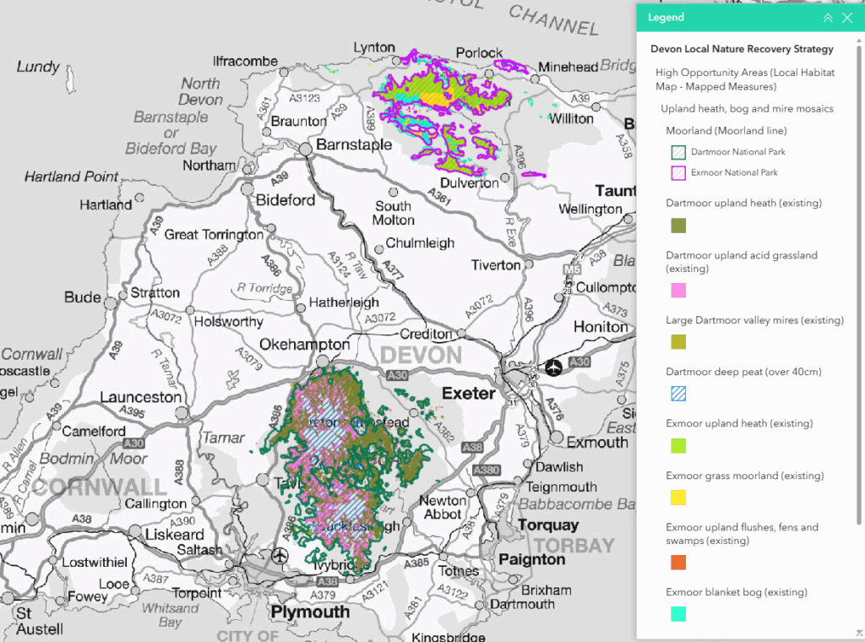The width and height of the screenshot is (865, 642).
Task: Click the Plymouth airport plane icon
Action: (280, 556)
